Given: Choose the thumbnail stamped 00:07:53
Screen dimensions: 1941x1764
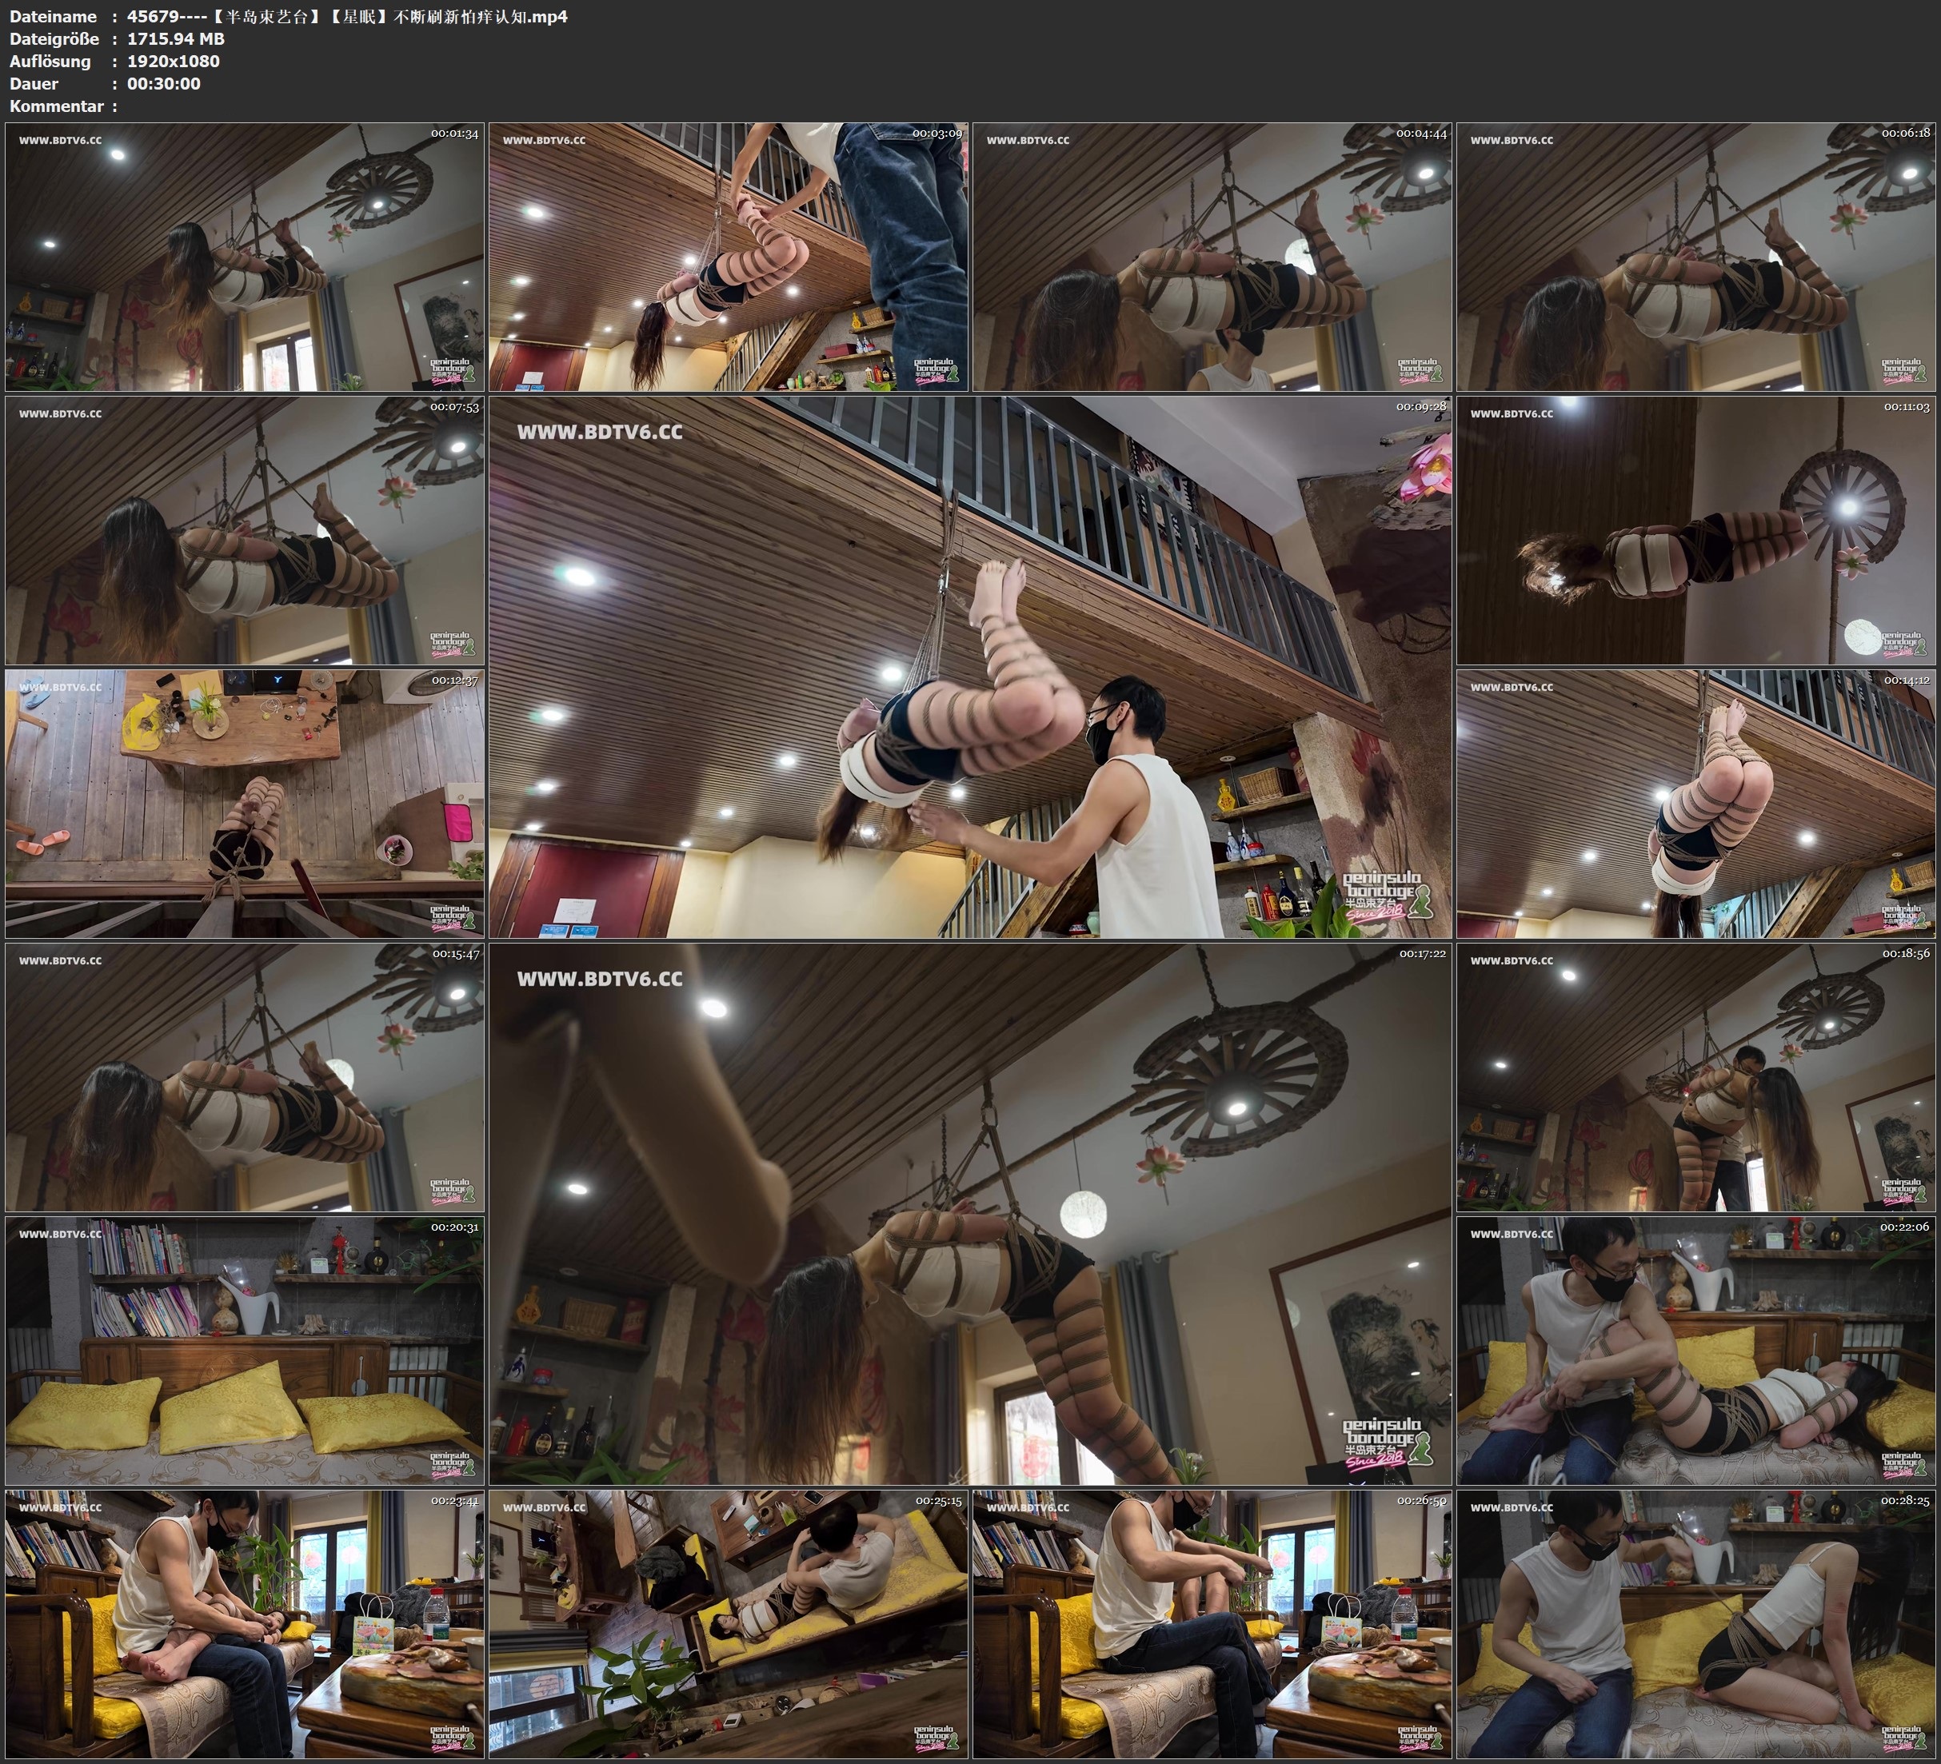Looking at the screenshot, I should tap(245, 530).
